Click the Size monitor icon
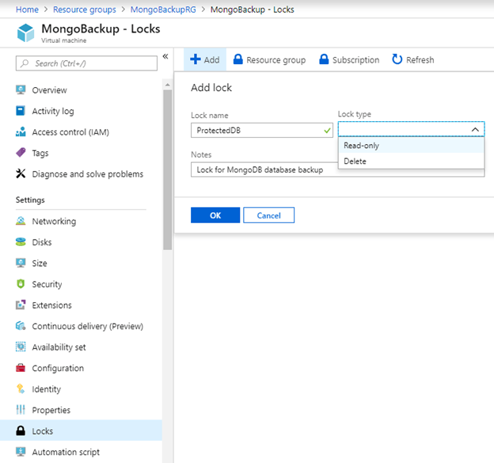Image resolution: width=494 pixels, height=463 pixels. [x=21, y=263]
